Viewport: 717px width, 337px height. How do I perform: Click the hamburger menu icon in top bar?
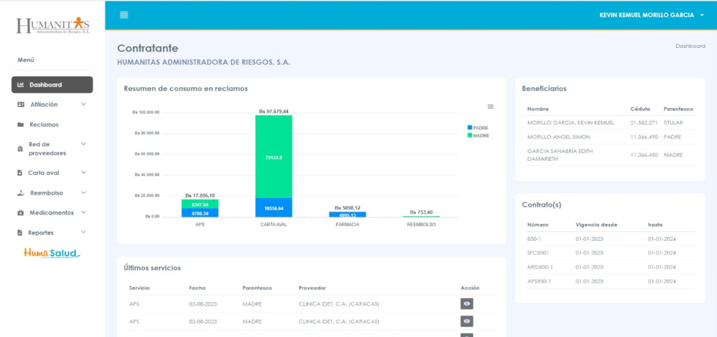(x=124, y=15)
